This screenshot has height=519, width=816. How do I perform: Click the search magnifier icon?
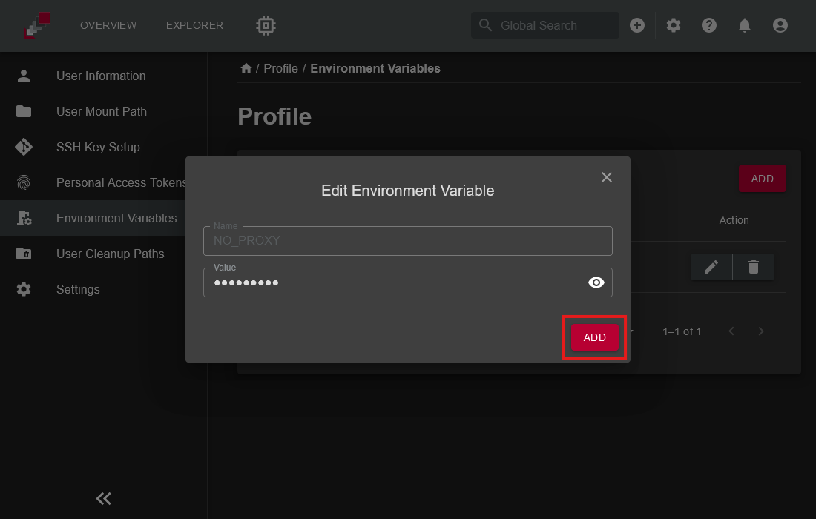(485, 25)
